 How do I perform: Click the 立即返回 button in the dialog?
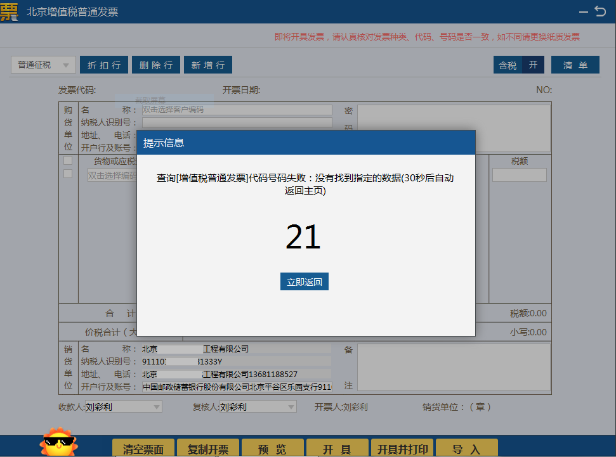[304, 282]
